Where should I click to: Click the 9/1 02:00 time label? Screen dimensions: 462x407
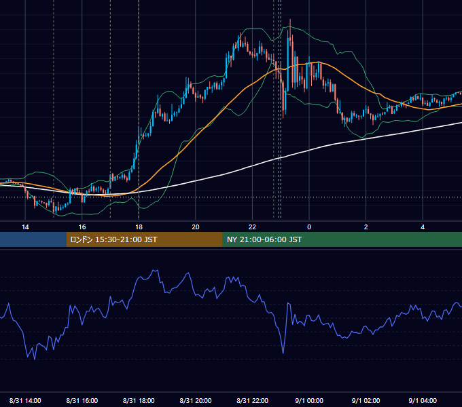(366, 400)
